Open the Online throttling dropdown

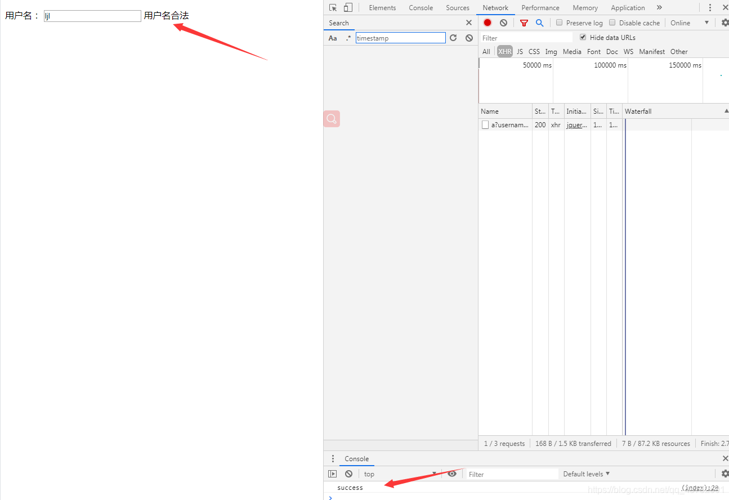(x=689, y=23)
